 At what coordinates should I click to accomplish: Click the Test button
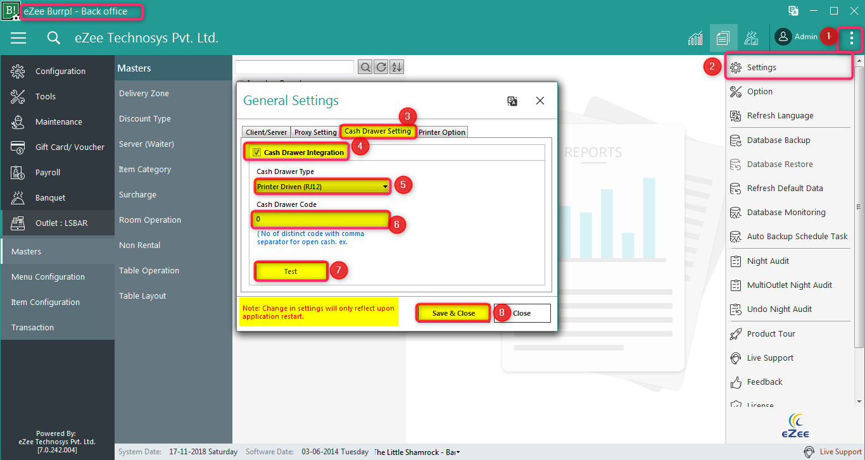(x=291, y=271)
